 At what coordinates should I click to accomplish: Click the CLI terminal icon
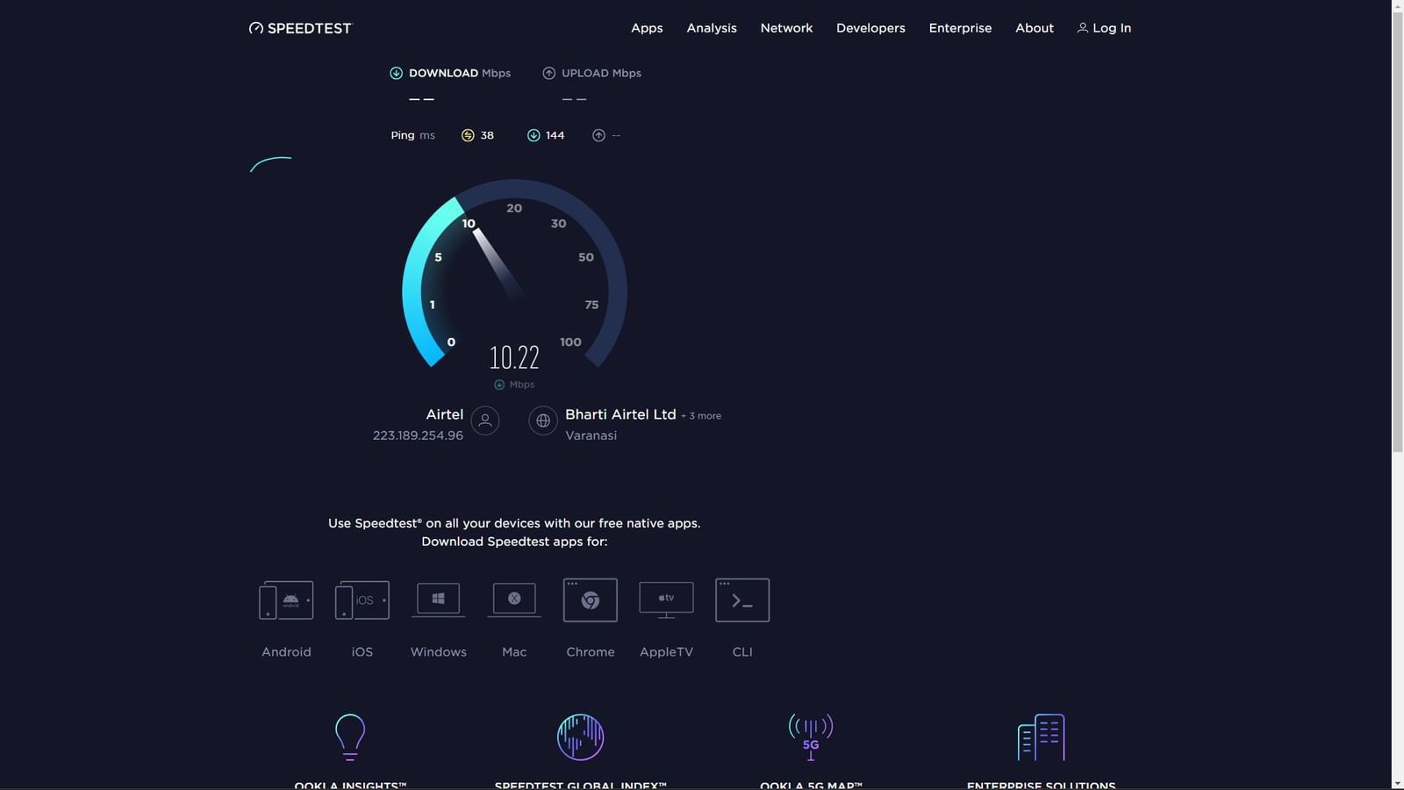point(742,600)
